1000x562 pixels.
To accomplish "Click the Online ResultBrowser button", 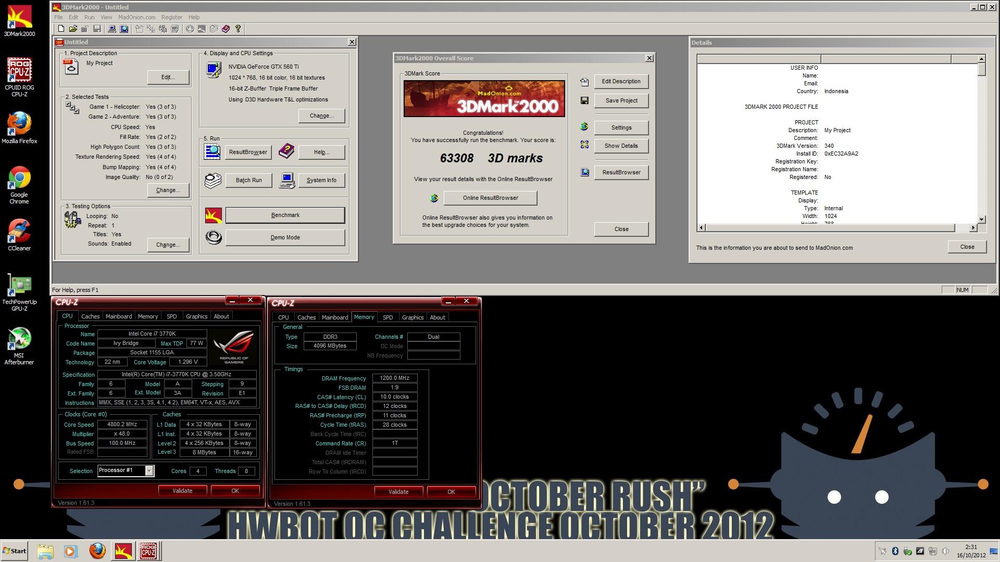I will click(x=490, y=198).
